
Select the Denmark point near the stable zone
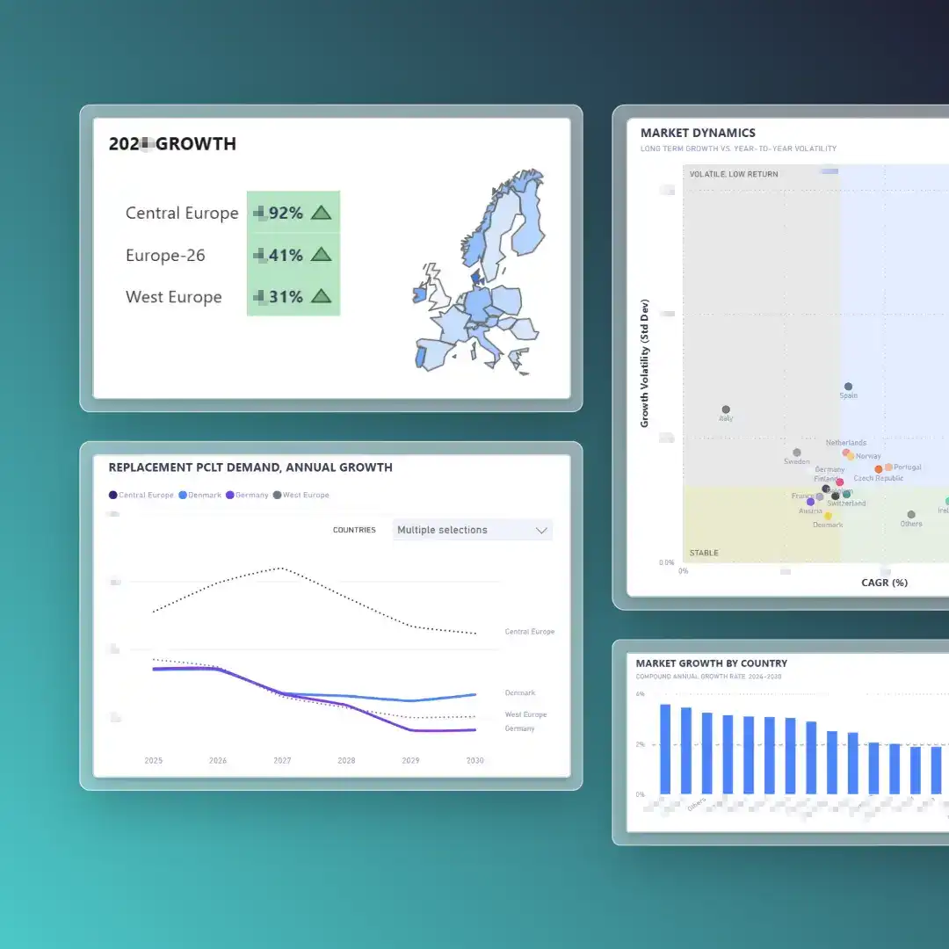click(x=828, y=515)
